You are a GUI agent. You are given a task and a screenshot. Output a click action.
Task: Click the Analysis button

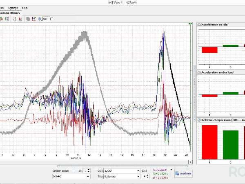tap(183, 173)
